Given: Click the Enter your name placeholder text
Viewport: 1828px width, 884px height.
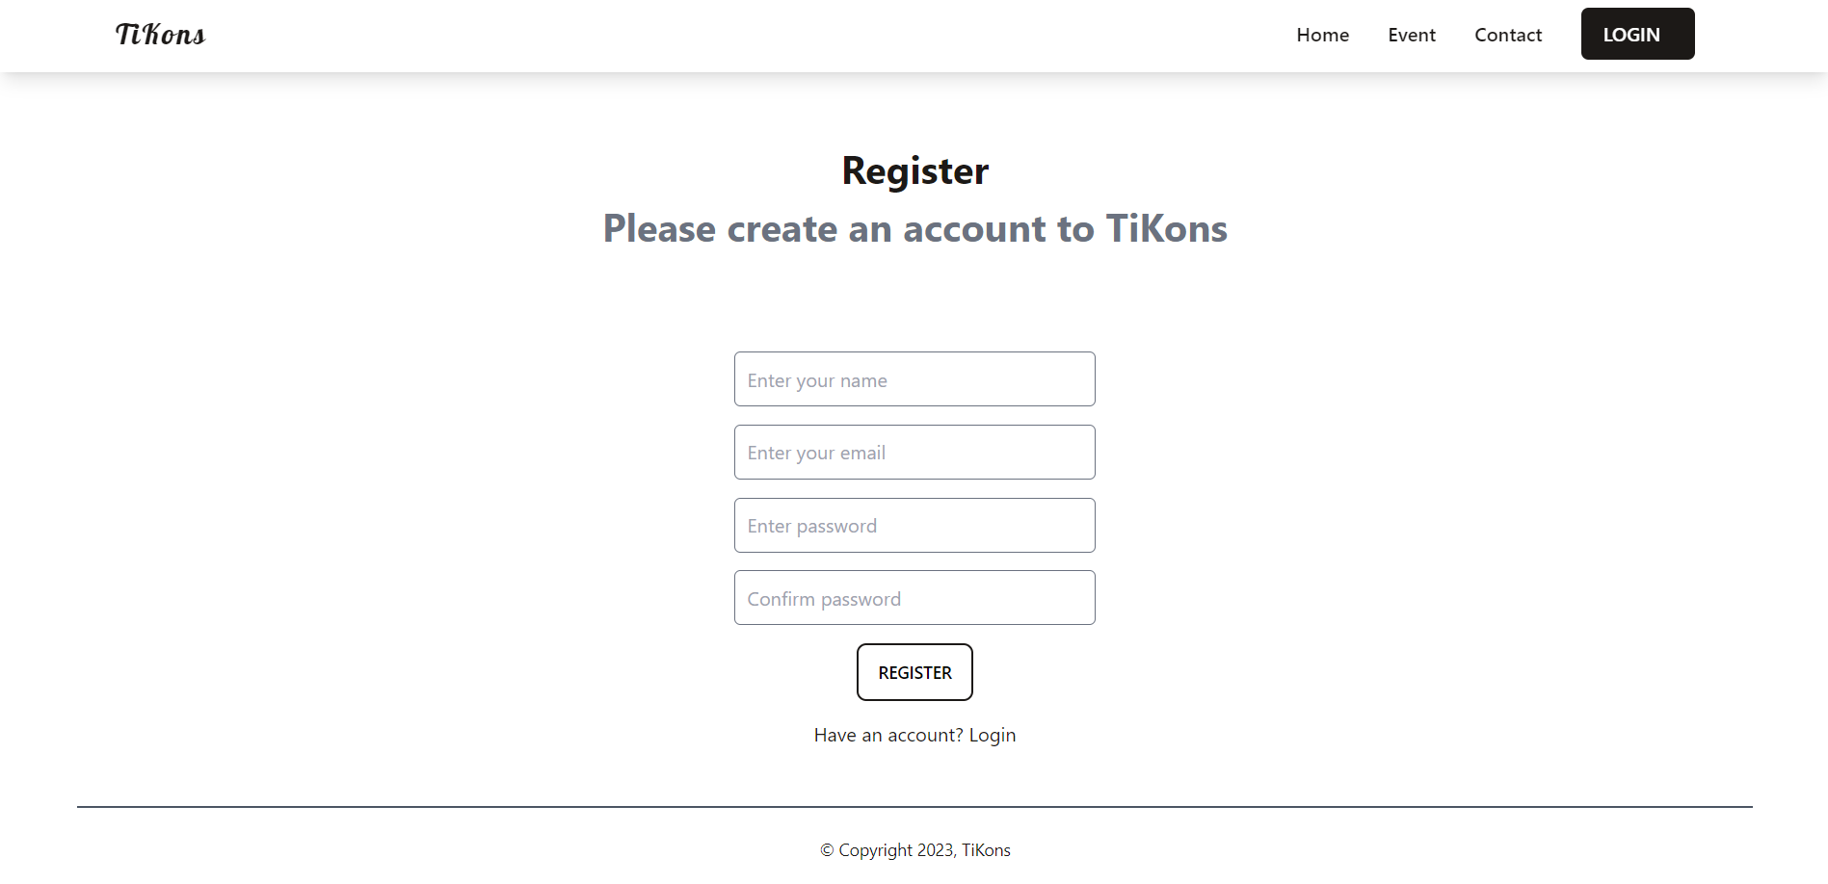Looking at the screenshot, I should pos(816,379).
